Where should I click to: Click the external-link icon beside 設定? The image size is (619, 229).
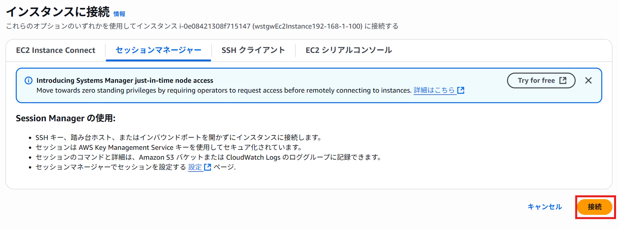[208, 167]
